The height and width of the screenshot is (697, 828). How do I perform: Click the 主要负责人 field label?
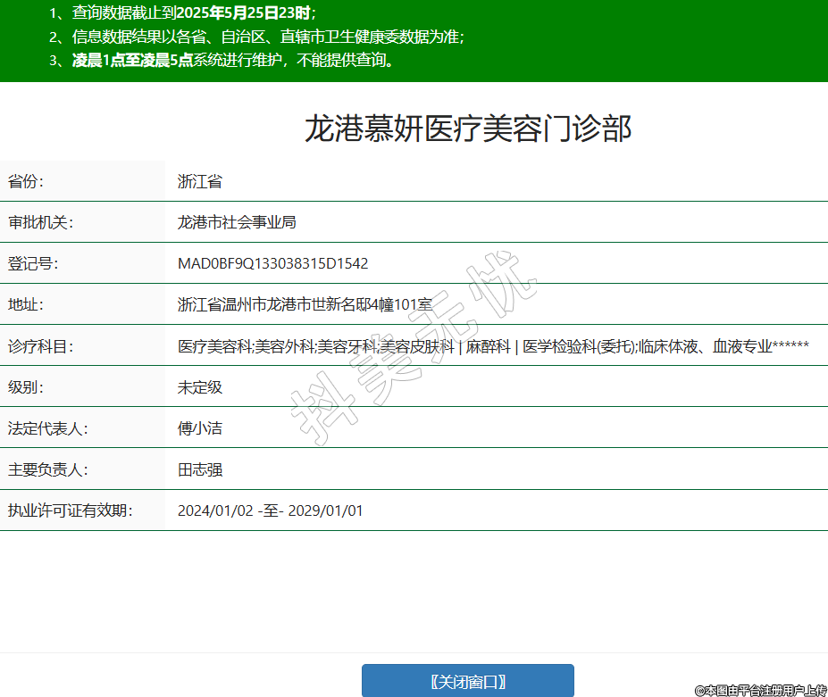[46, 469]
